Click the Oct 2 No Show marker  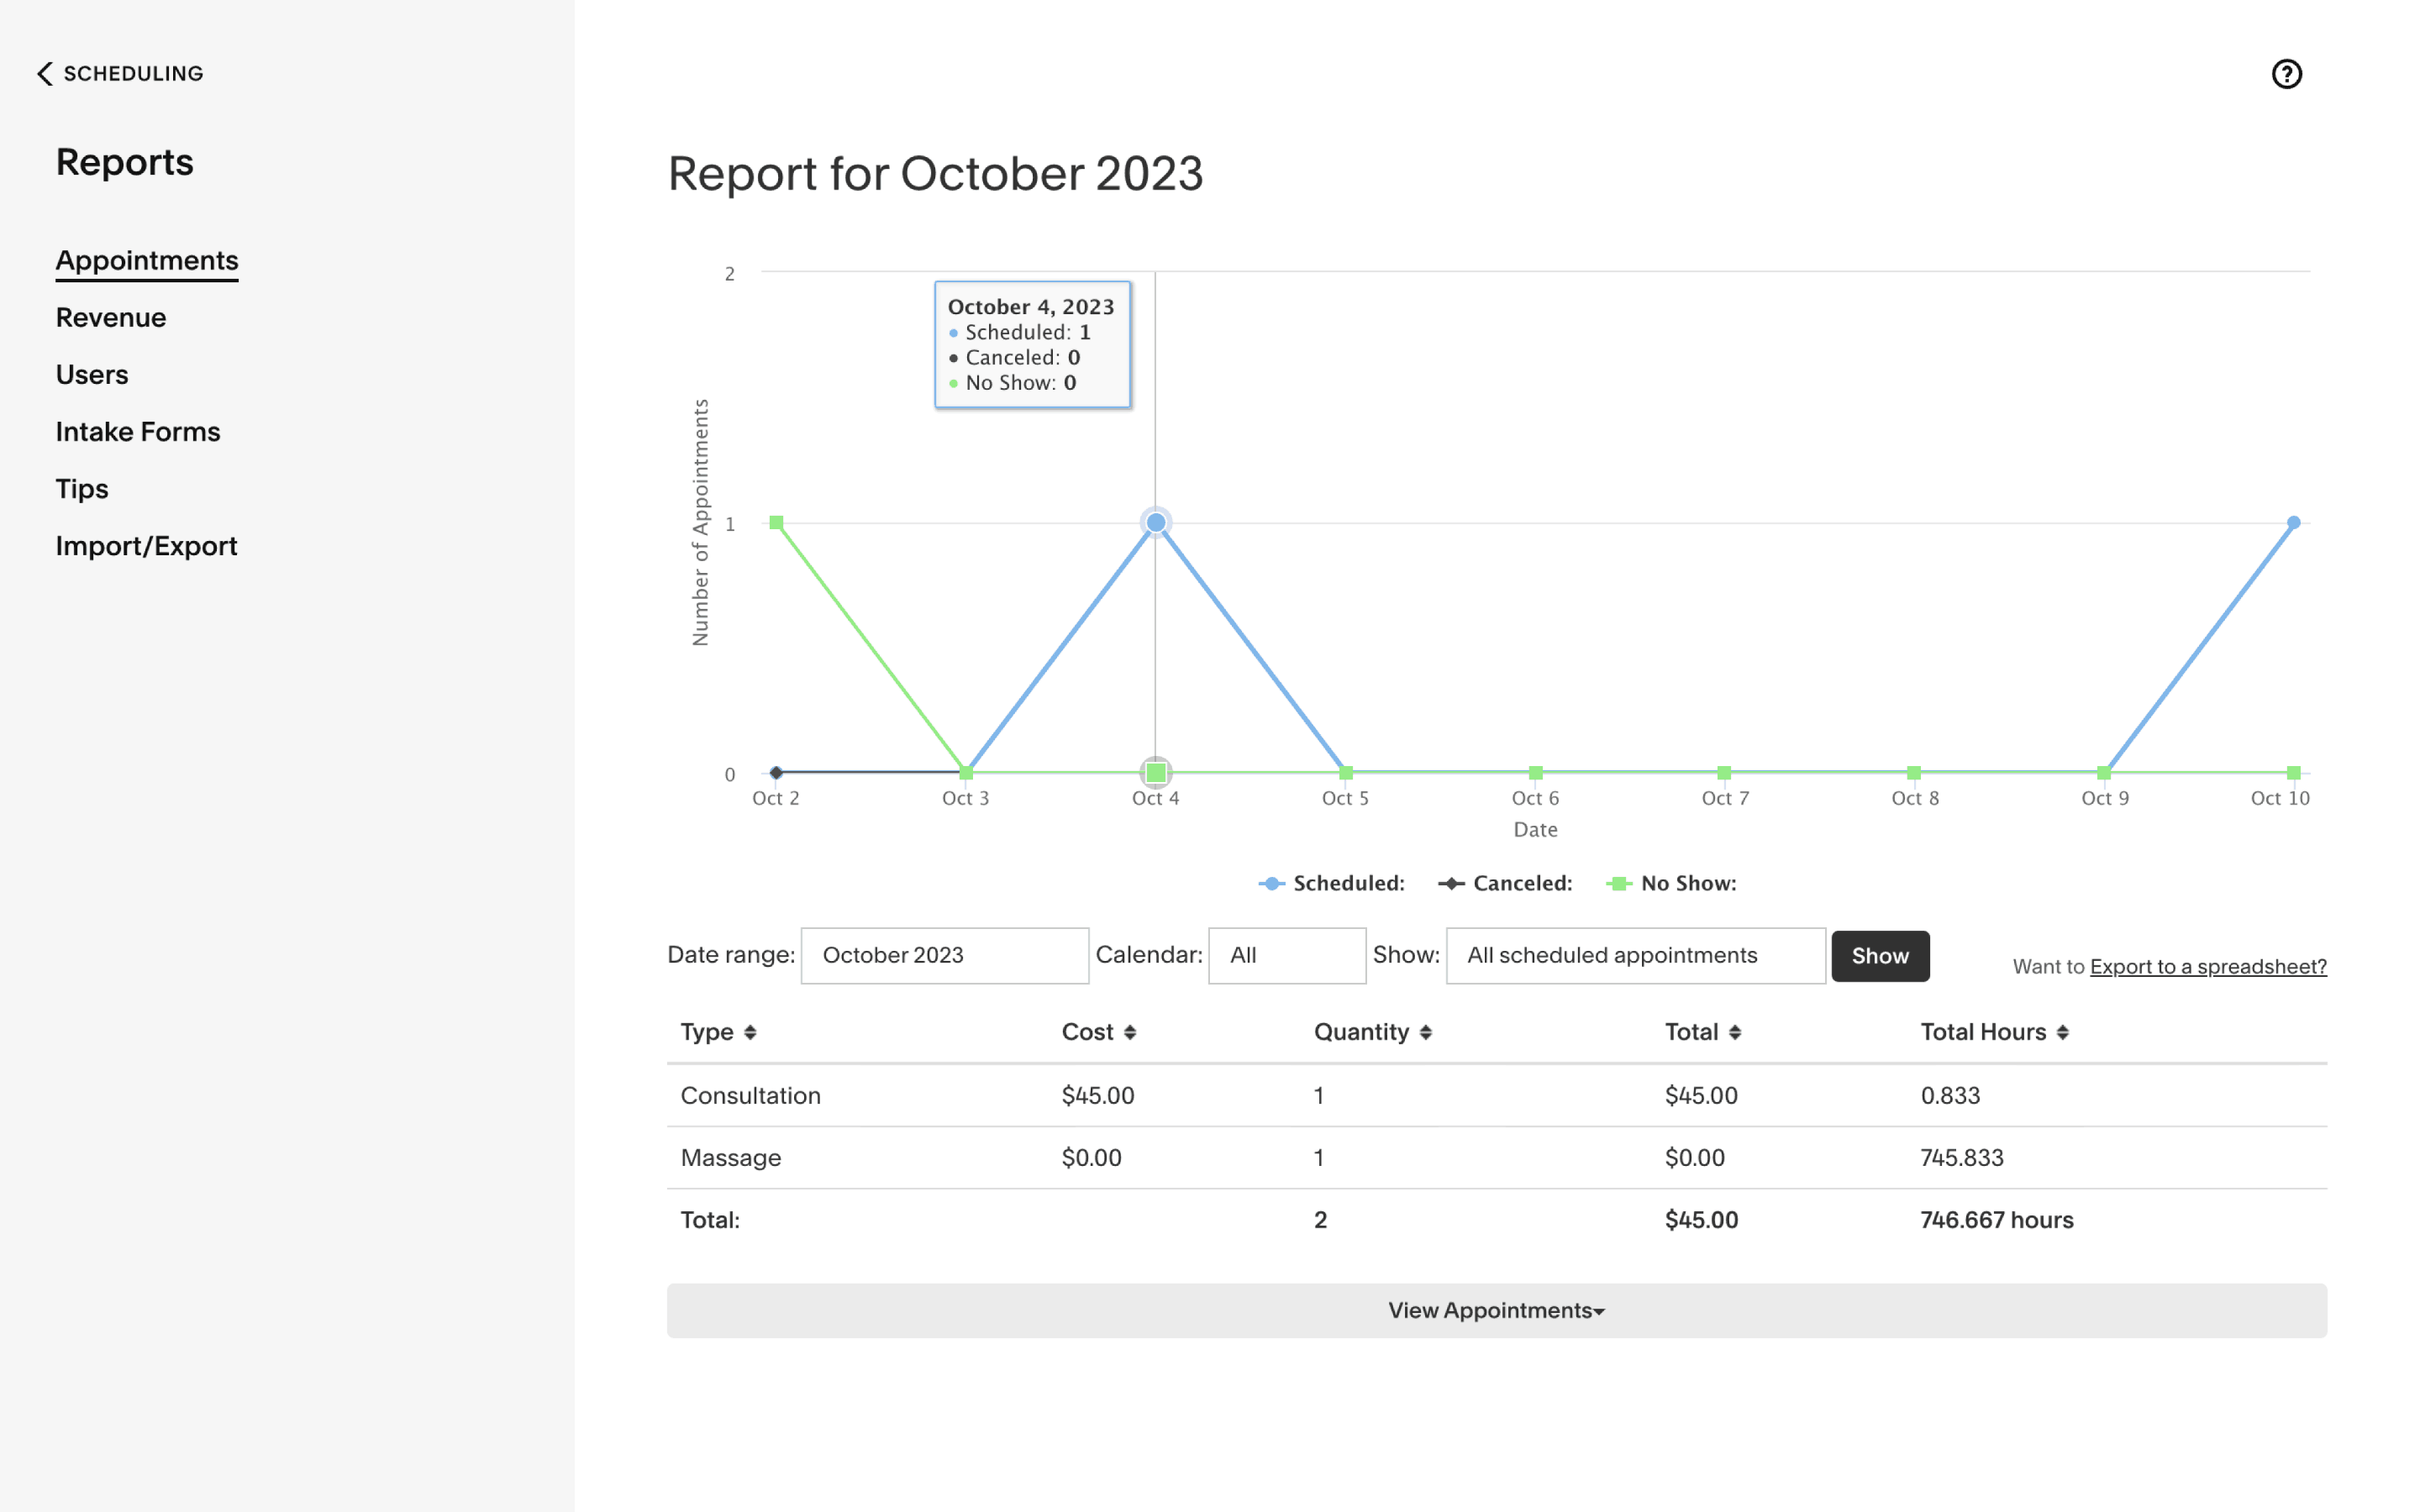click(776, 522)
